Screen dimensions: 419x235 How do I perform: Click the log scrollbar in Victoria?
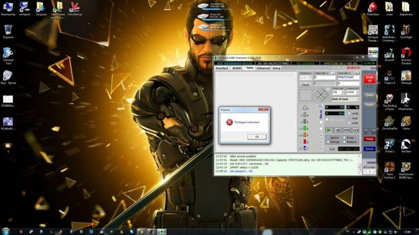(x=359, y=164)
